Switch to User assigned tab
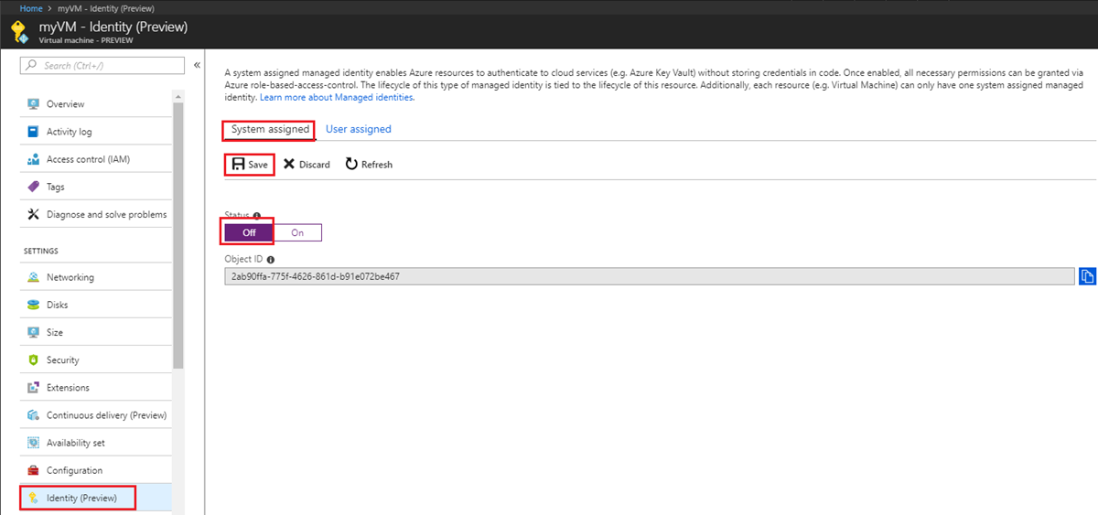The image size is (1098, 515). [359, 130]
